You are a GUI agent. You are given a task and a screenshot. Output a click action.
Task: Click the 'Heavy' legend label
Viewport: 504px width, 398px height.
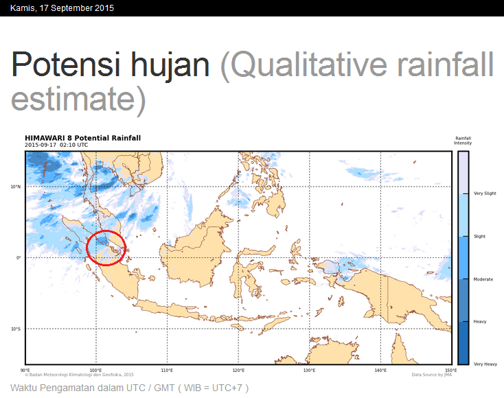pyautogui.click(x=479, y=322)
